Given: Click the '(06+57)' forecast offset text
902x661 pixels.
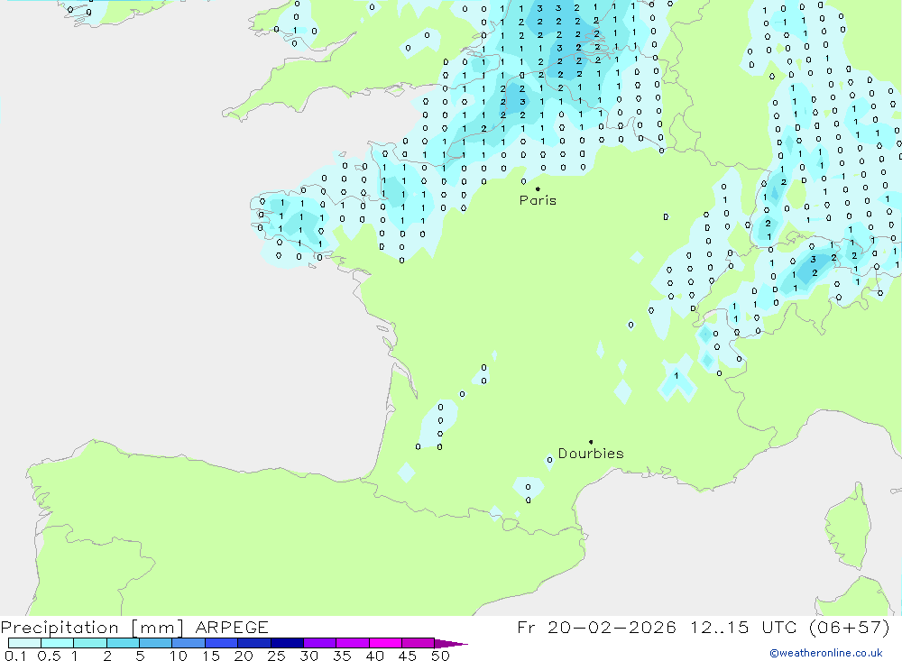Looking at the screenshot, I should 849,627.
